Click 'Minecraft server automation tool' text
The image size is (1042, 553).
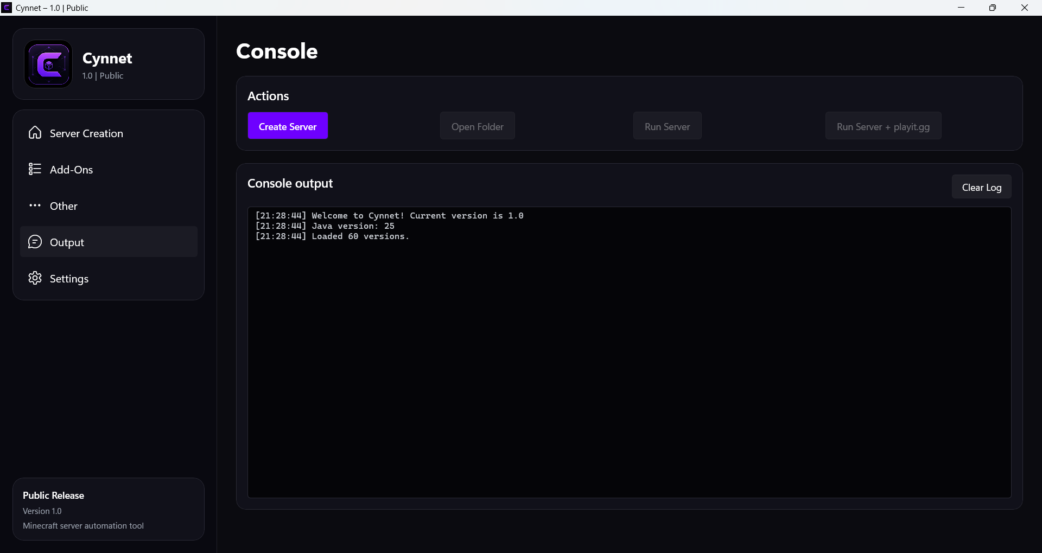pos(83,526)
